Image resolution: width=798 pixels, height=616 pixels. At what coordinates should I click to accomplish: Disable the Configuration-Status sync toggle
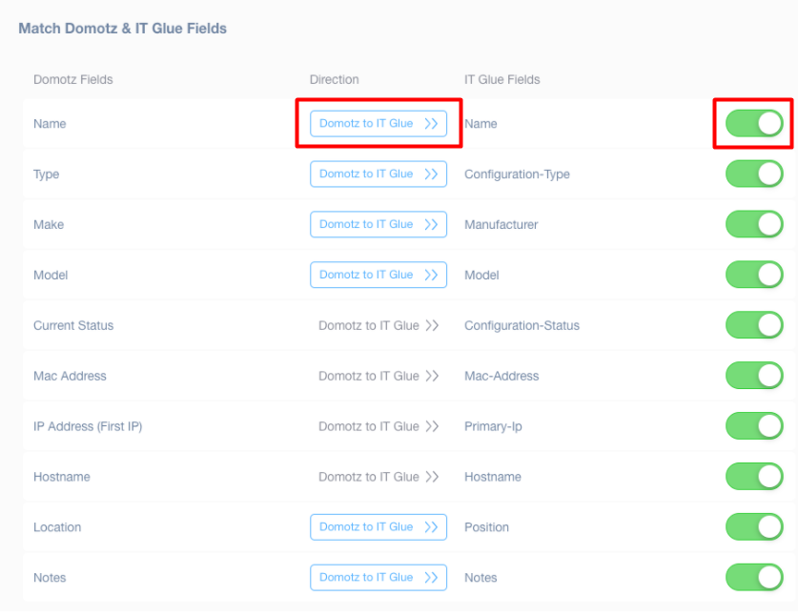point(754,325)
